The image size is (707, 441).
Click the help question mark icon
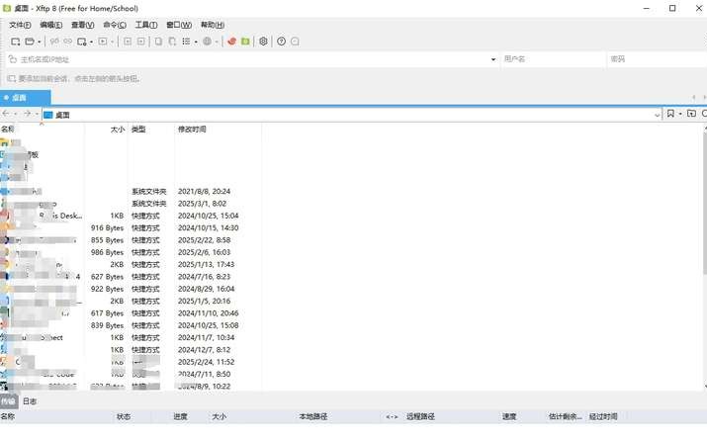tap(281, 42)
